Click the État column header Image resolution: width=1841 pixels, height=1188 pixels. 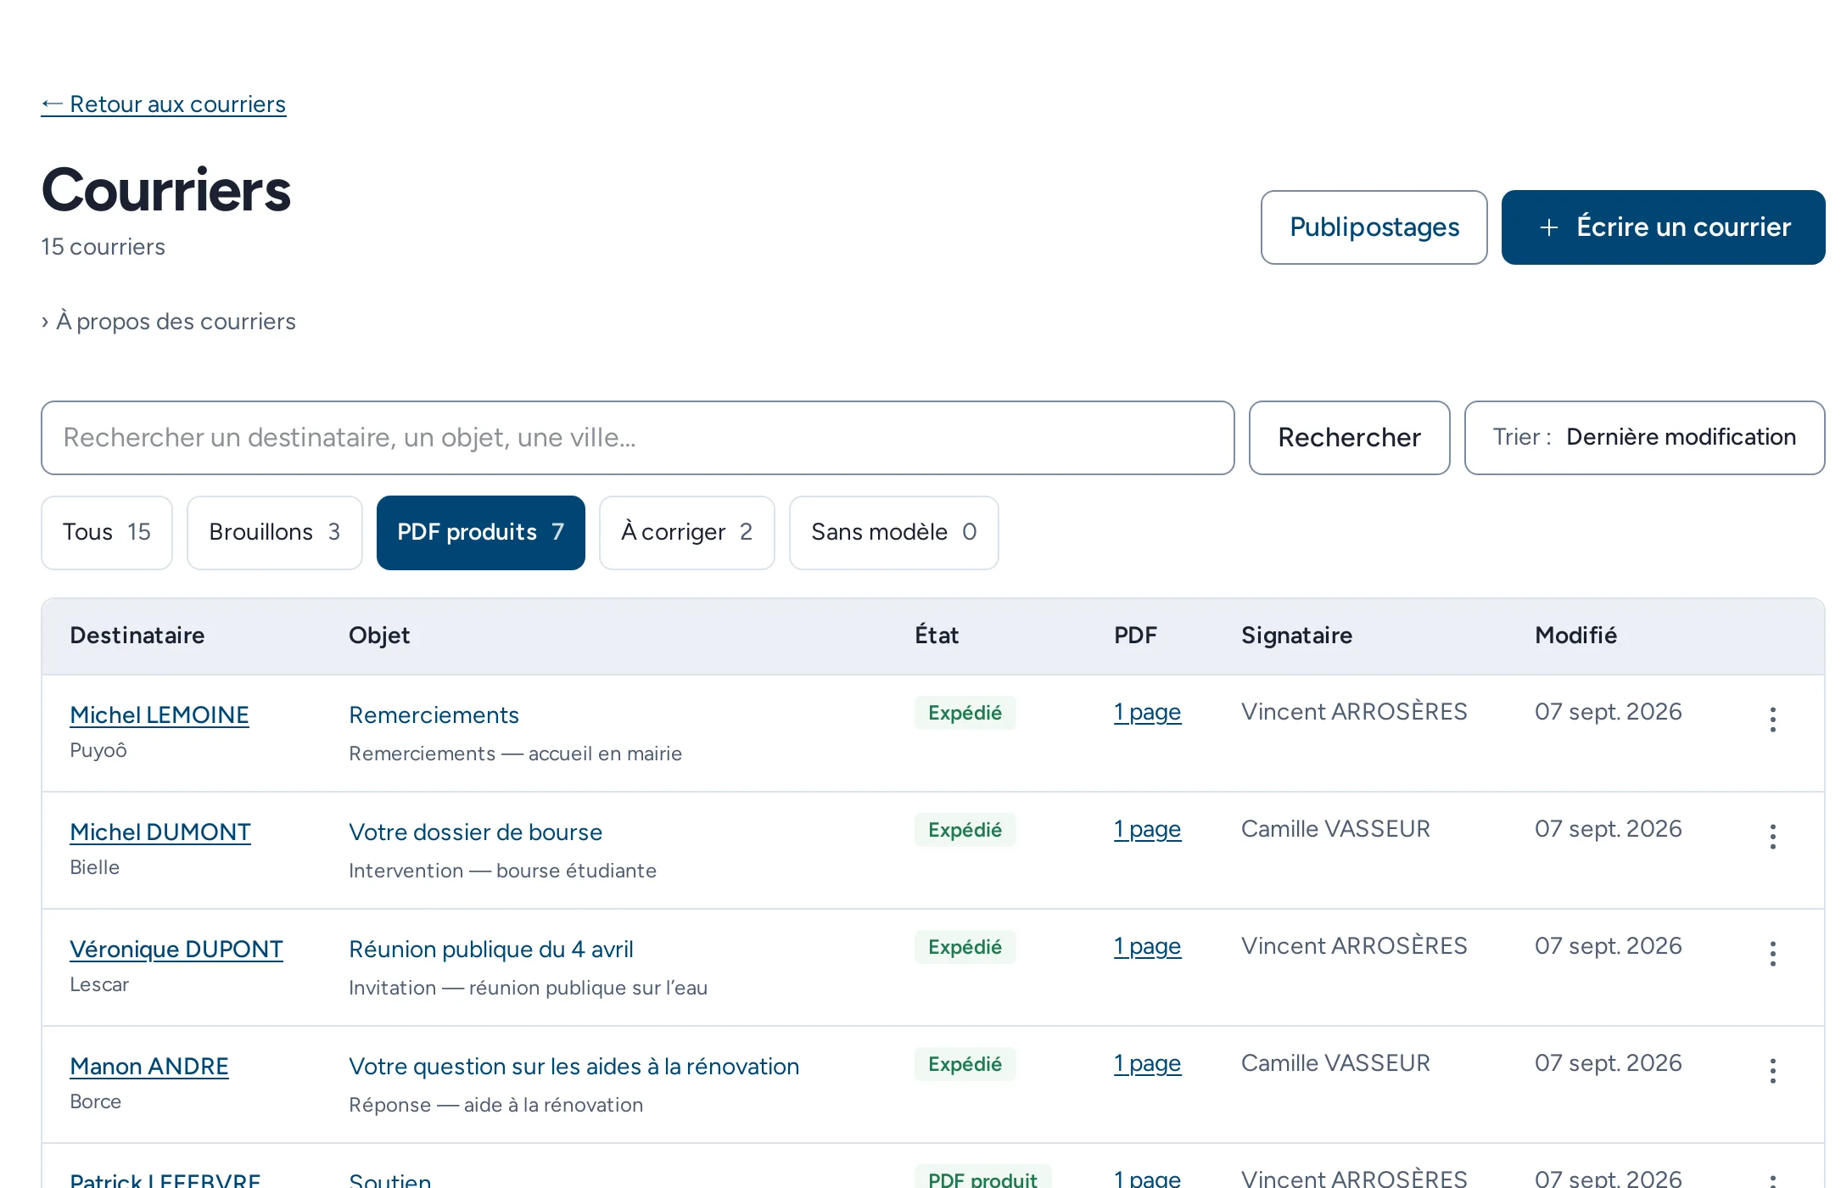click(x=937, y=636)
